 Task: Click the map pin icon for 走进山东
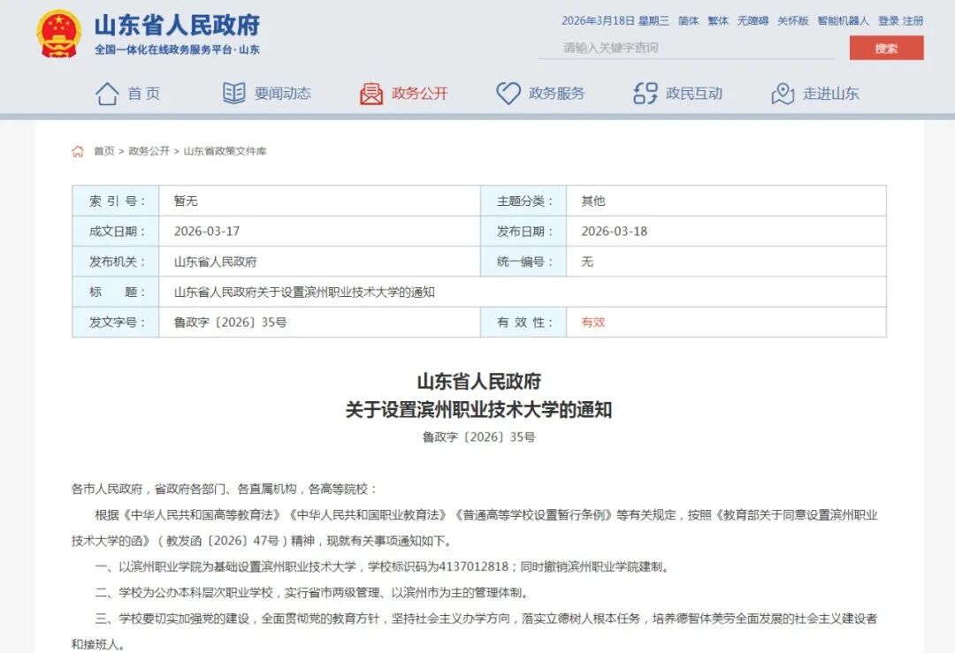[783, 94]
